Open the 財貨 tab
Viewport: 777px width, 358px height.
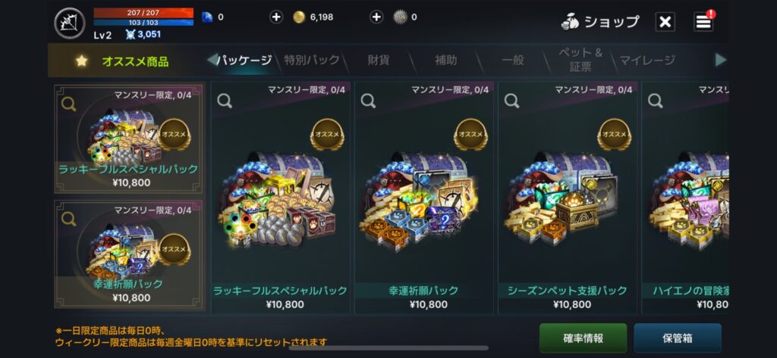click(379, 61)
